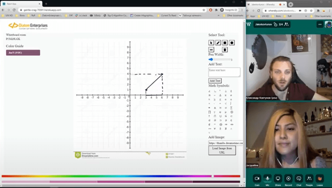Open the Current To Read bookmark folder
The height and width of the screenshot is (188, 332).
coord(167,15)
